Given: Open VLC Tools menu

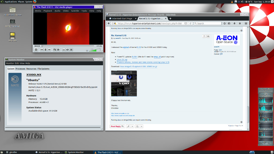Looking at the screenshot, I should pos(84,11).
